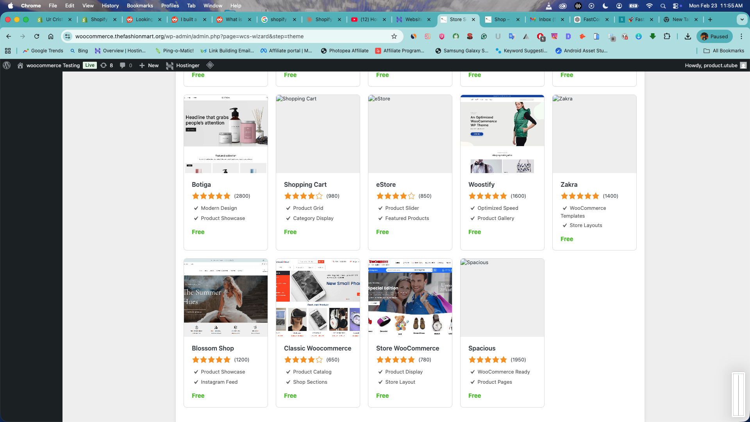Open the downloads icon in Chrome toolbar
750x422 pixels.
[687, 36]
